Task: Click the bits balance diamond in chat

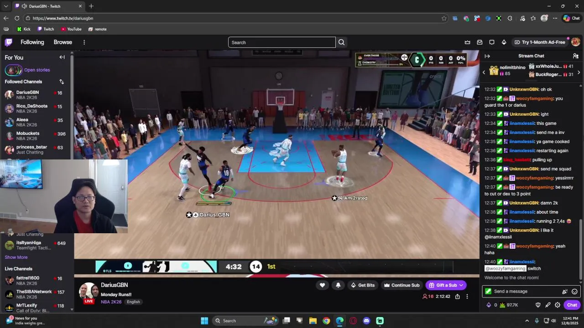Action: [489, 305]
